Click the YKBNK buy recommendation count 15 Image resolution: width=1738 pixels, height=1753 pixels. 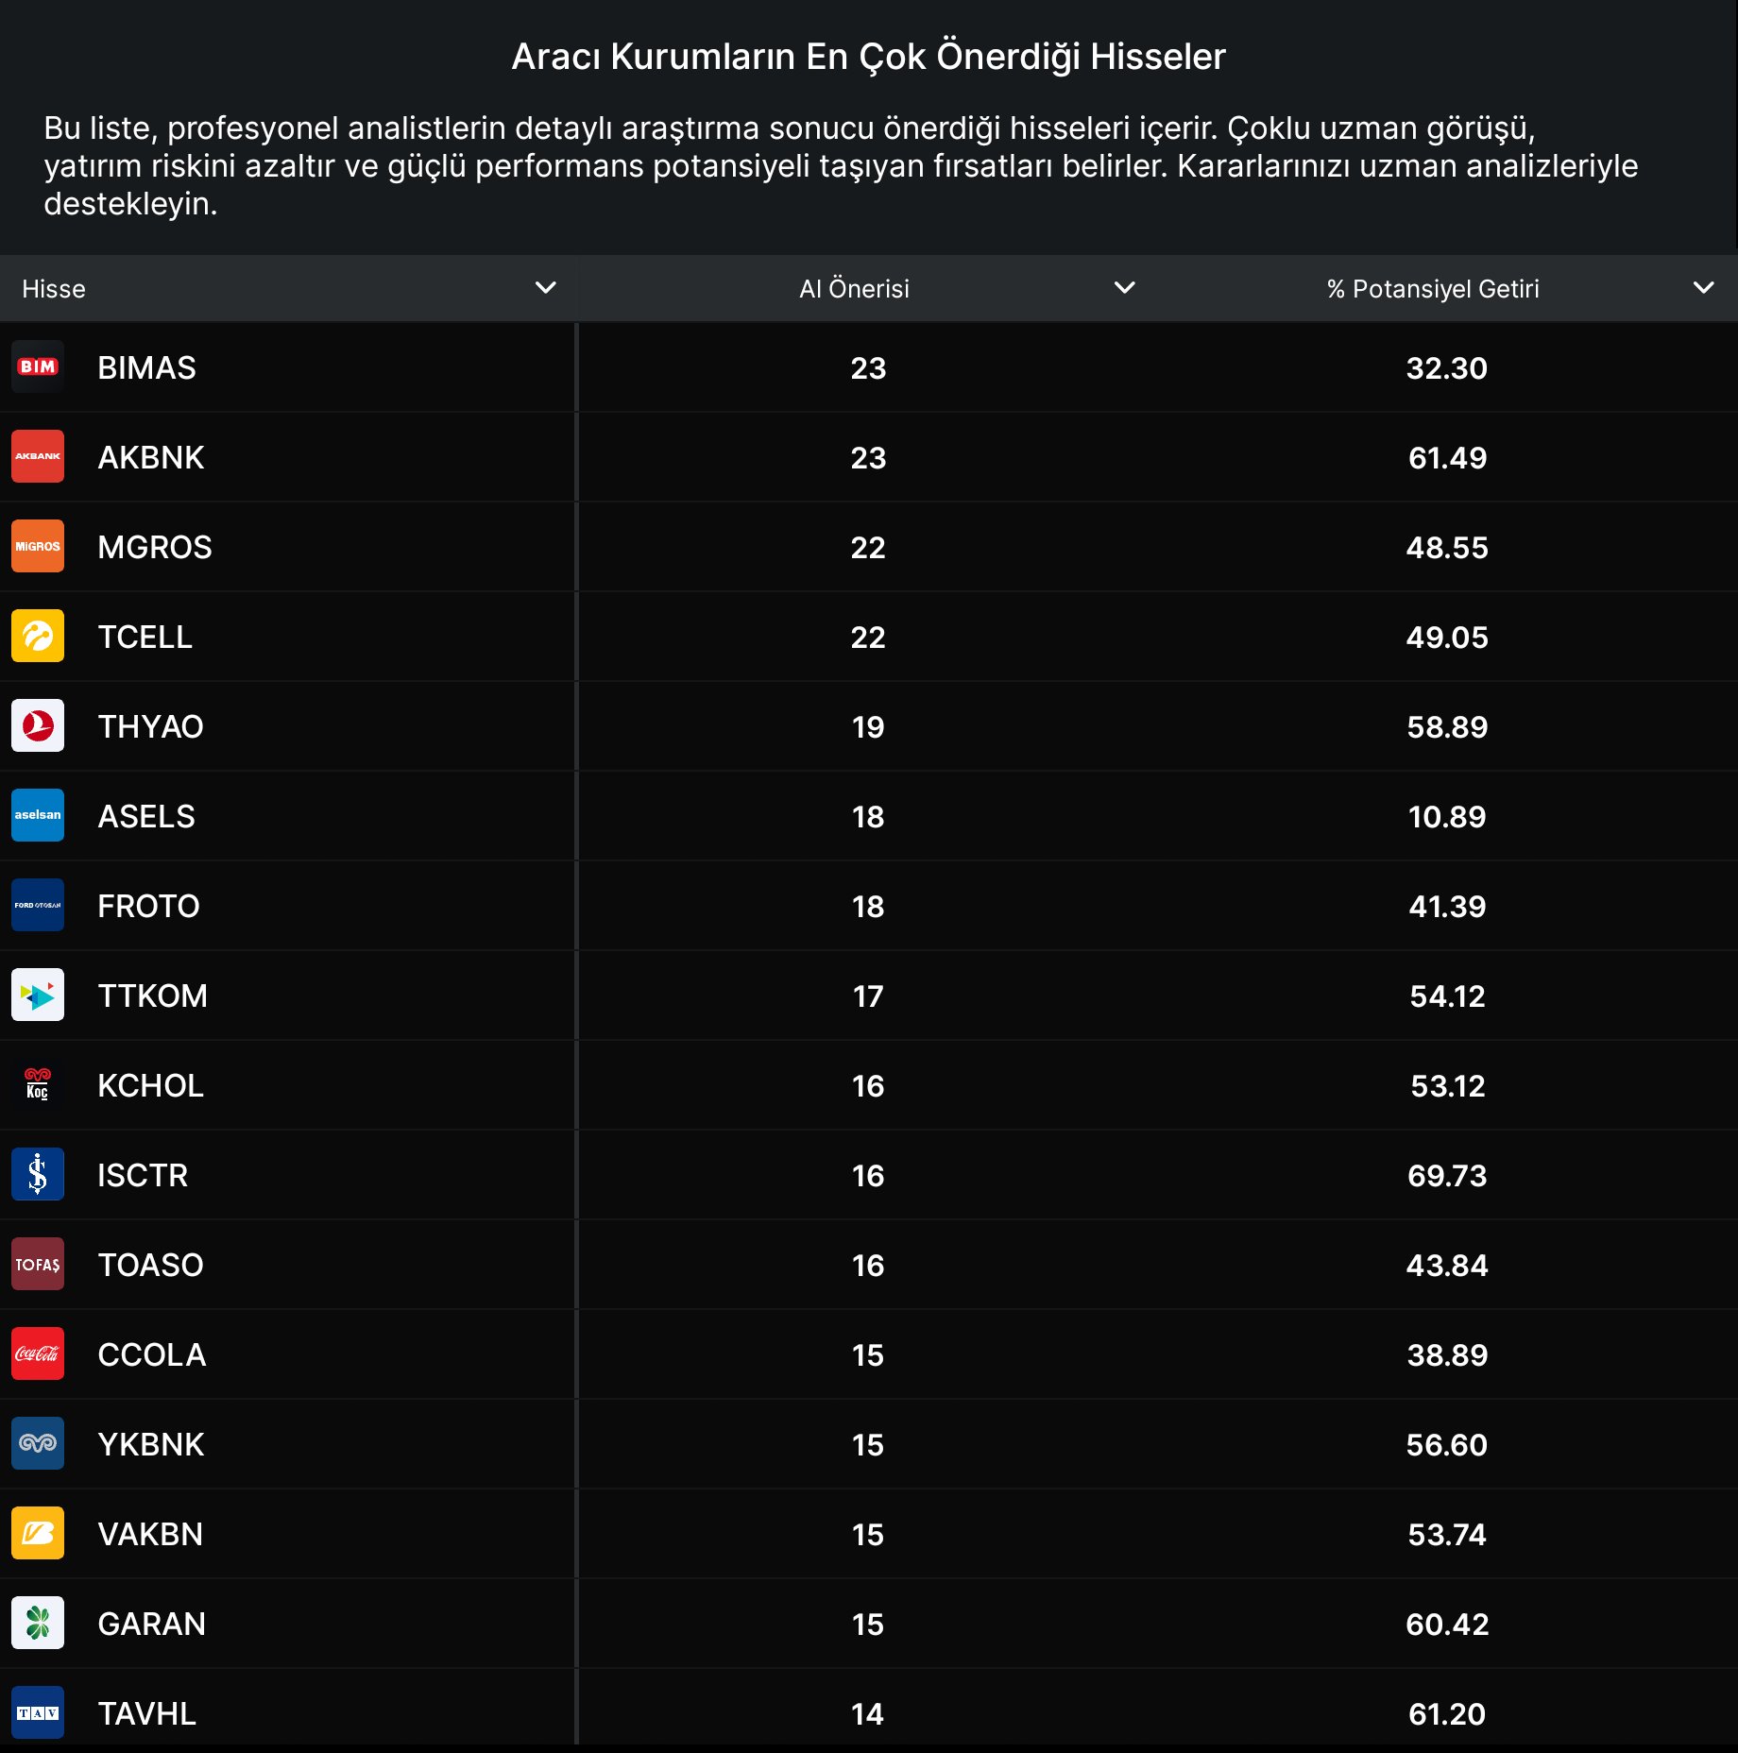[867, 1444]
